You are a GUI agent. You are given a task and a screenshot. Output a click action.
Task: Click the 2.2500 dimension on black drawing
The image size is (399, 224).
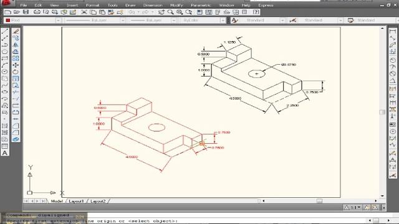tap(292, 105)
